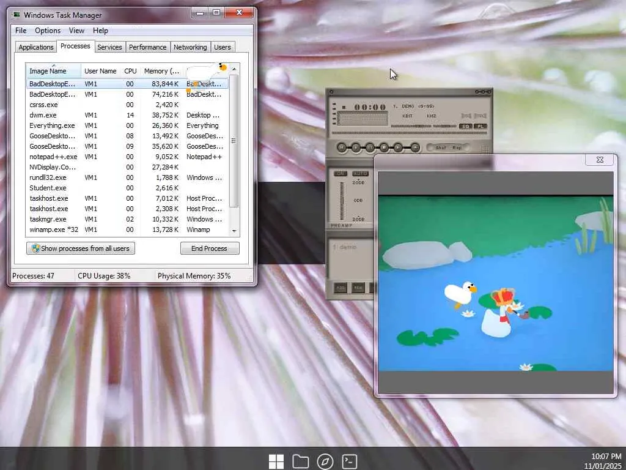This screenshot has width=626, height=470.
Task: Toggle the Winamp PL playlist button
Action: click(481, 126)
